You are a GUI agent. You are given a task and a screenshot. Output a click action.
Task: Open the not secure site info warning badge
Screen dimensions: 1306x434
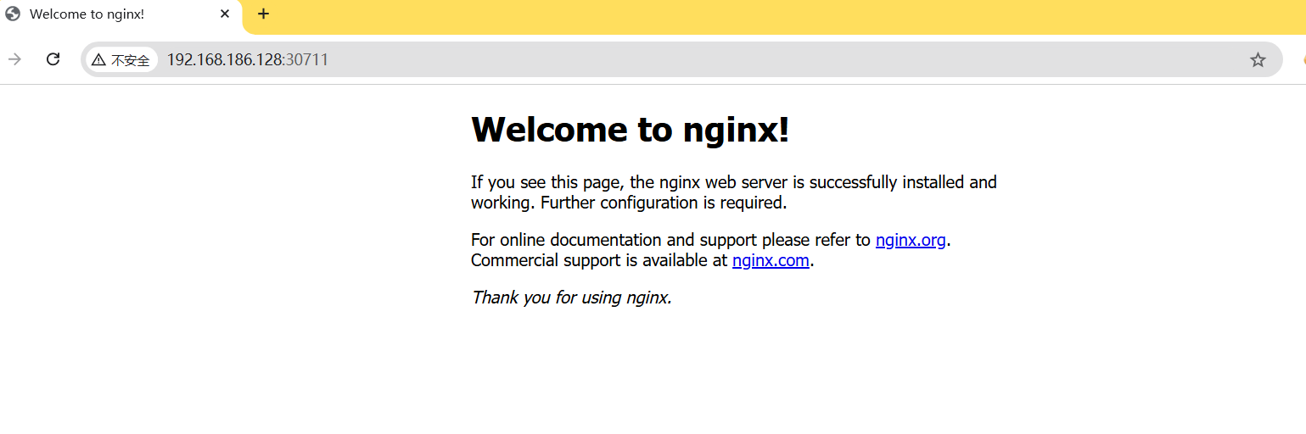[x=121, y=59]
